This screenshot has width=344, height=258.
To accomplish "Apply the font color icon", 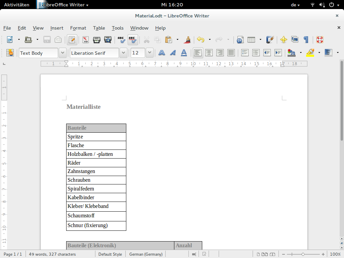I will (x=292, y=53).
